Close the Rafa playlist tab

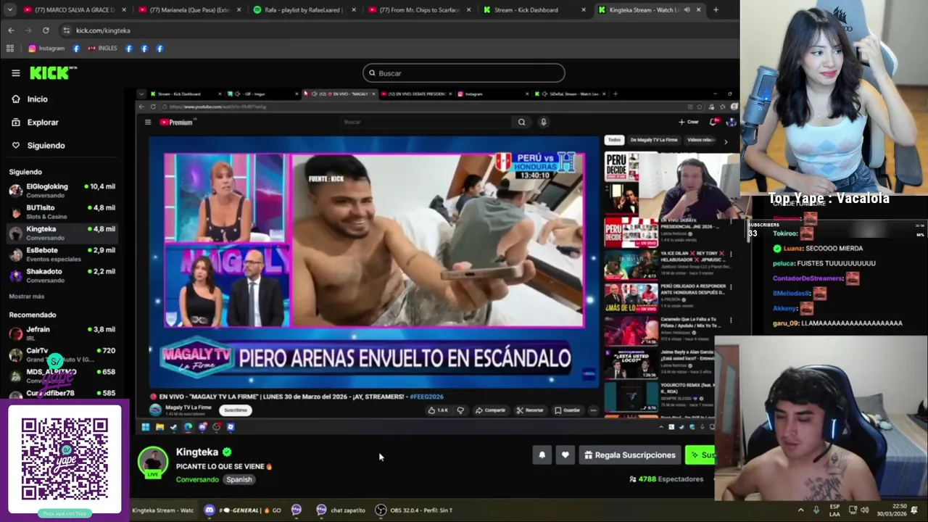pos(353,10)
